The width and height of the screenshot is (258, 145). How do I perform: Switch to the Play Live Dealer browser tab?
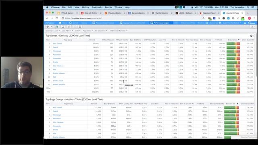(x=114, y=13)
